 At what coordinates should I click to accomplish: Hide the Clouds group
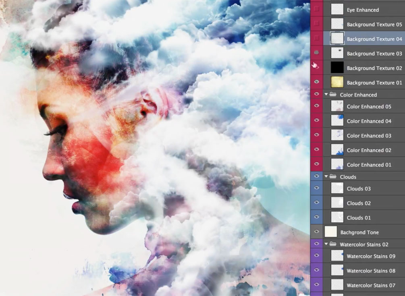click(x=316, y=176)
